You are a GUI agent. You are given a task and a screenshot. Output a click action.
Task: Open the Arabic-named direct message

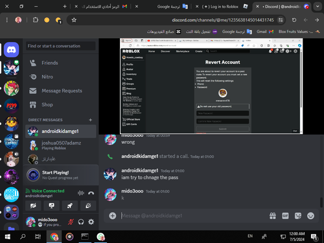click(61, 159)
